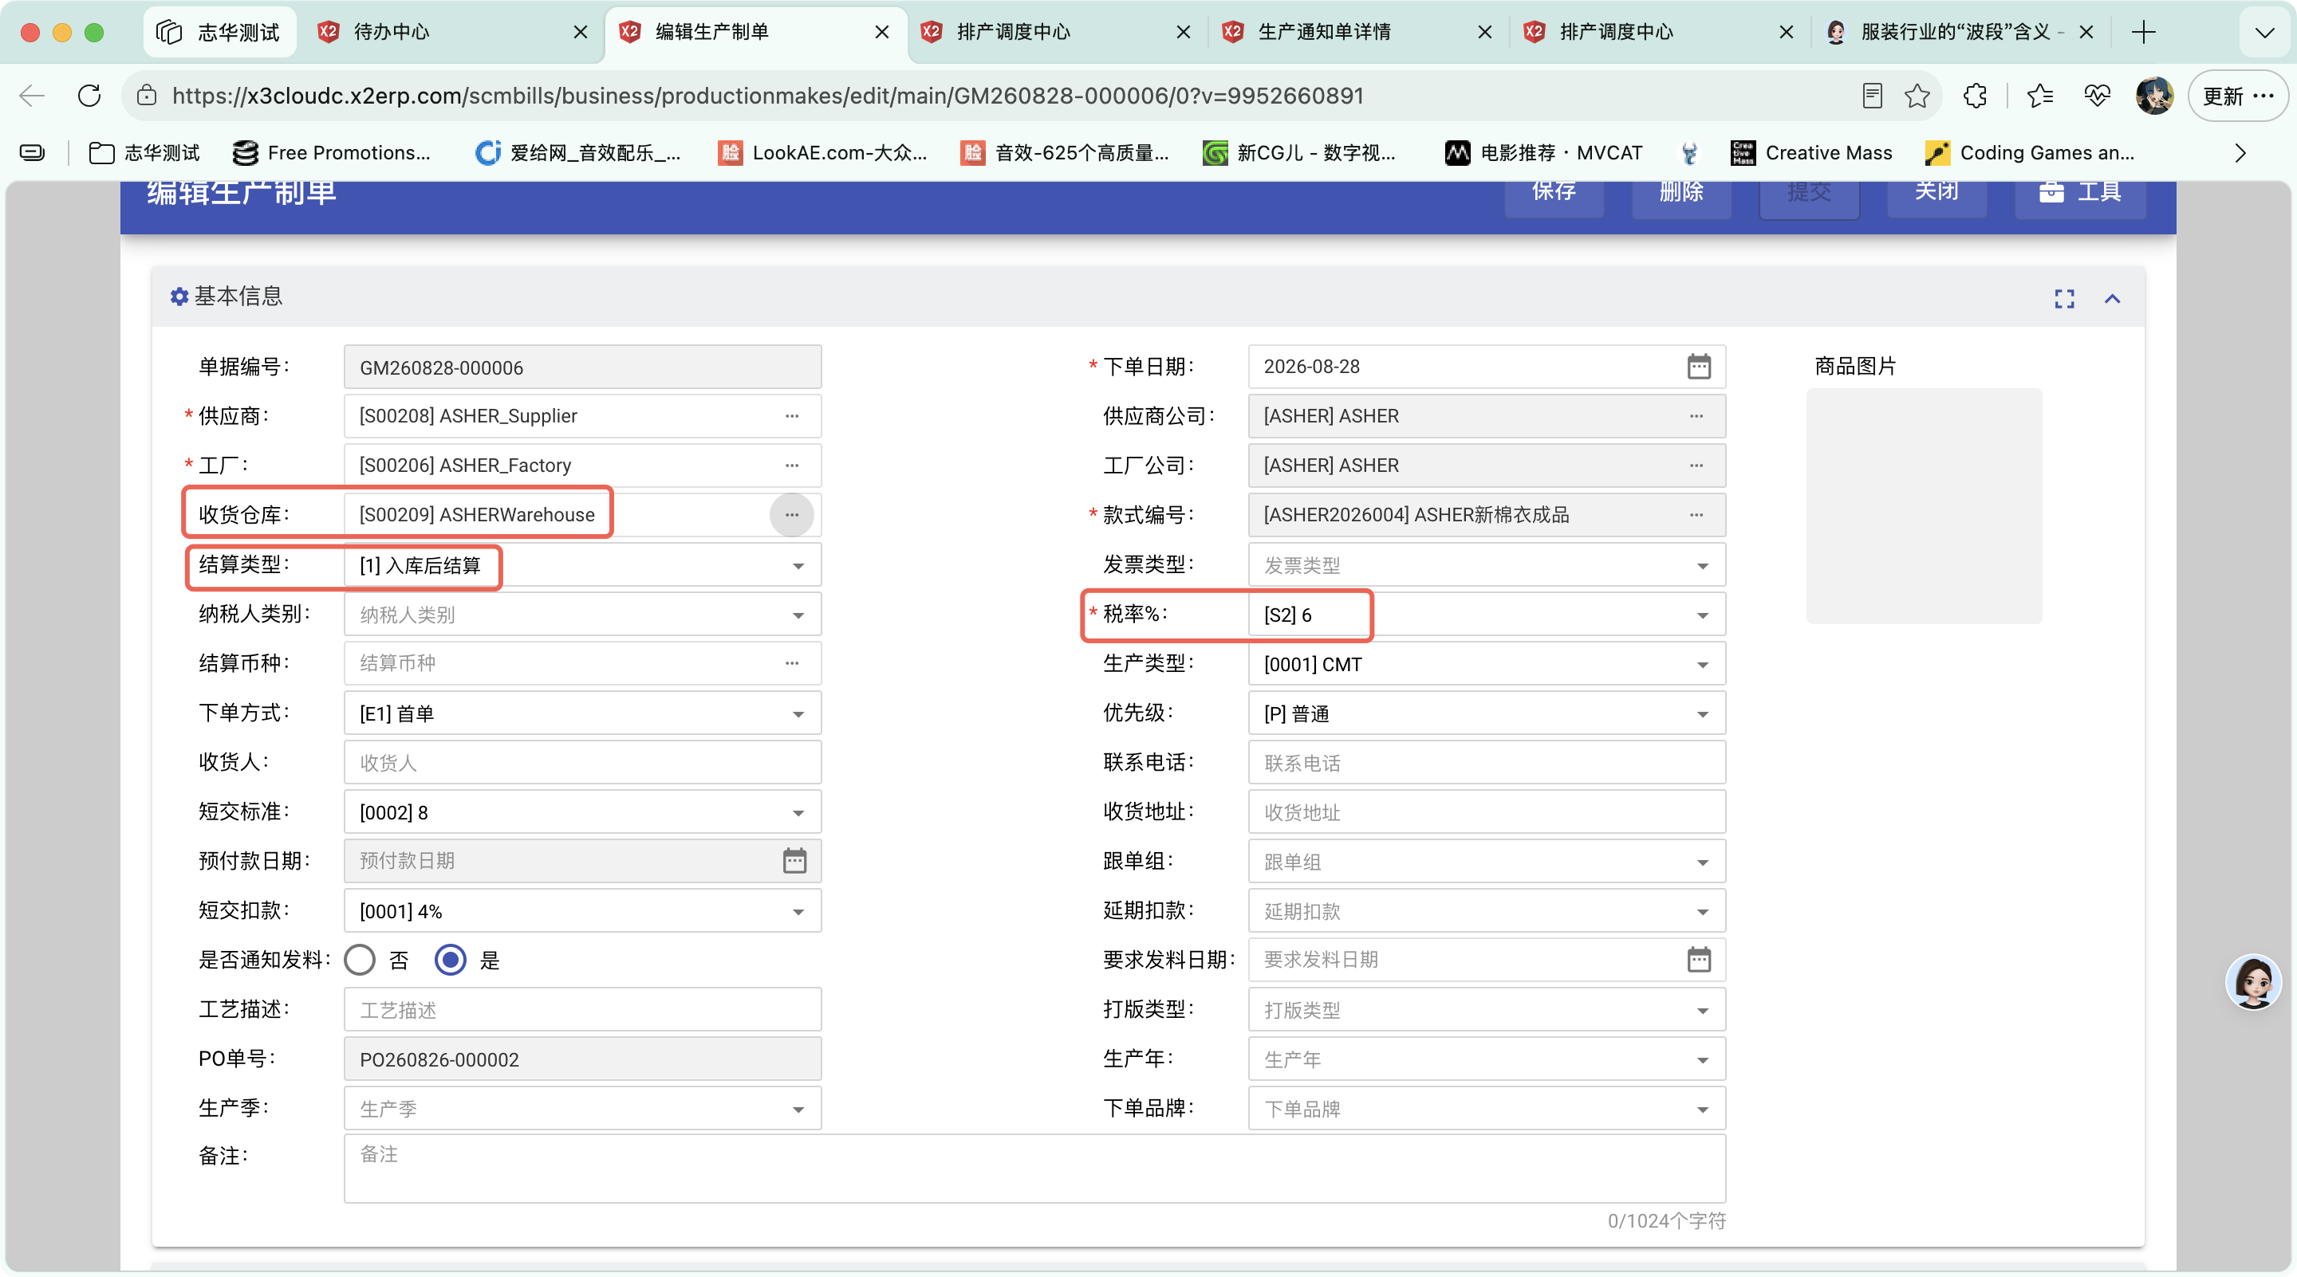This screenshot has height=1277, width=2297.
Task: Expand the 短交扣款 dropdown
Action: [798, 912]
